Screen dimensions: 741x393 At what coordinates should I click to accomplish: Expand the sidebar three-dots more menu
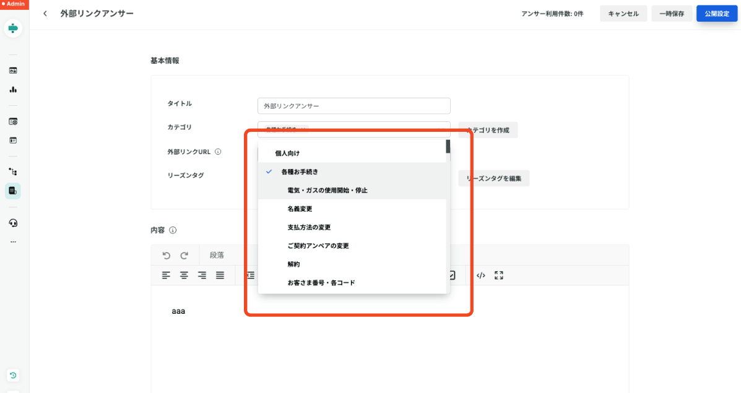(x=13, y=241)
